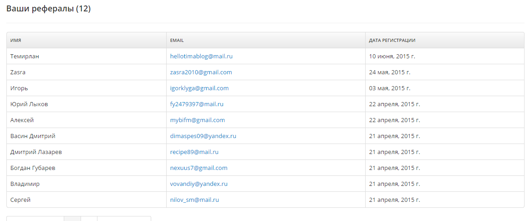
Task: Open email link hellotimablog@mail.ru
Action: [x=201, y=56]
